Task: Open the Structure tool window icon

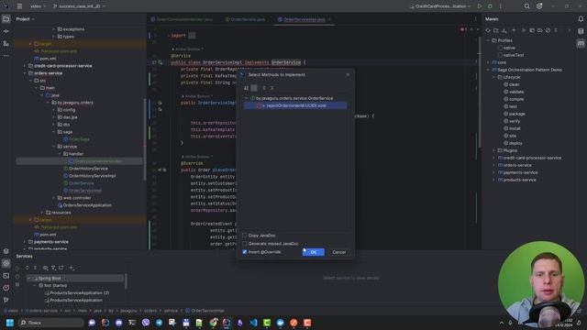Action: point(6,44)
